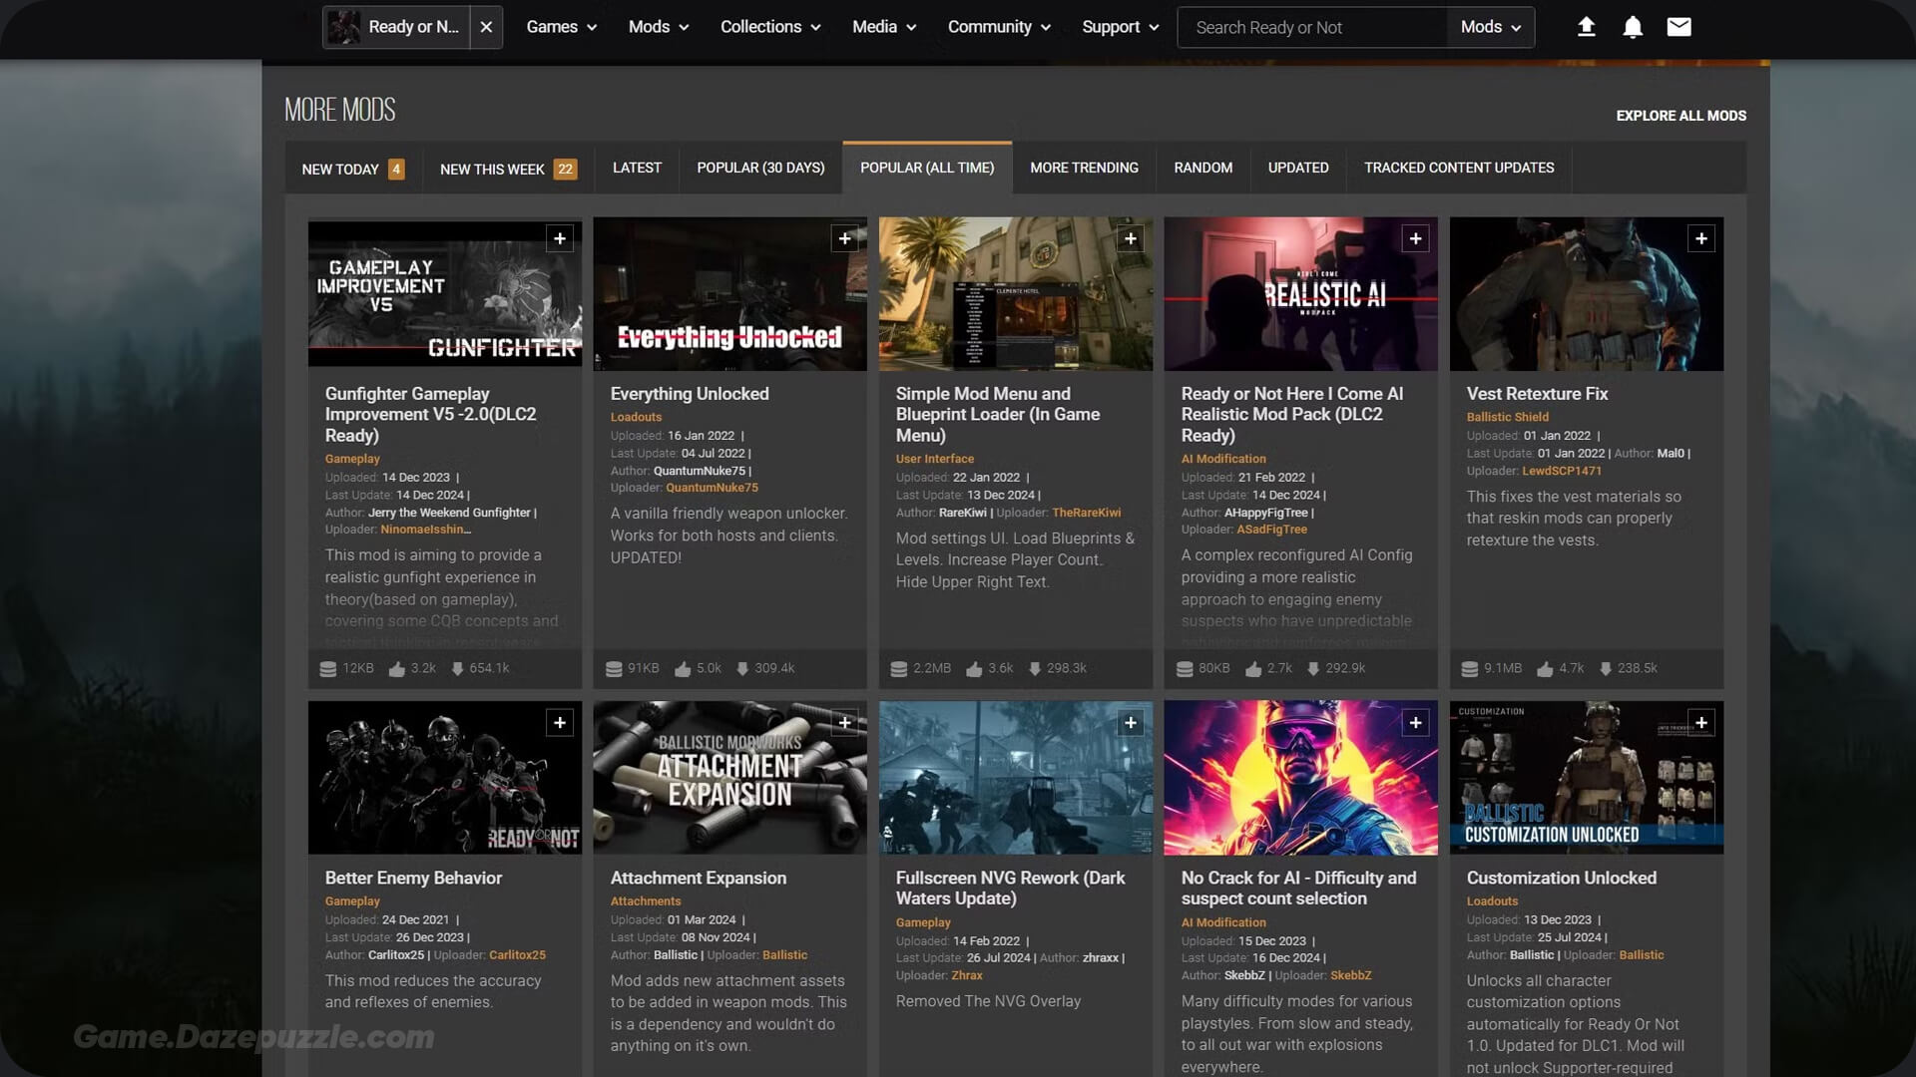The height and width of the screenshot is (1077, 1916).
Task: Open uploader ASadFigTree profile link
Action: click(1271, 530)
